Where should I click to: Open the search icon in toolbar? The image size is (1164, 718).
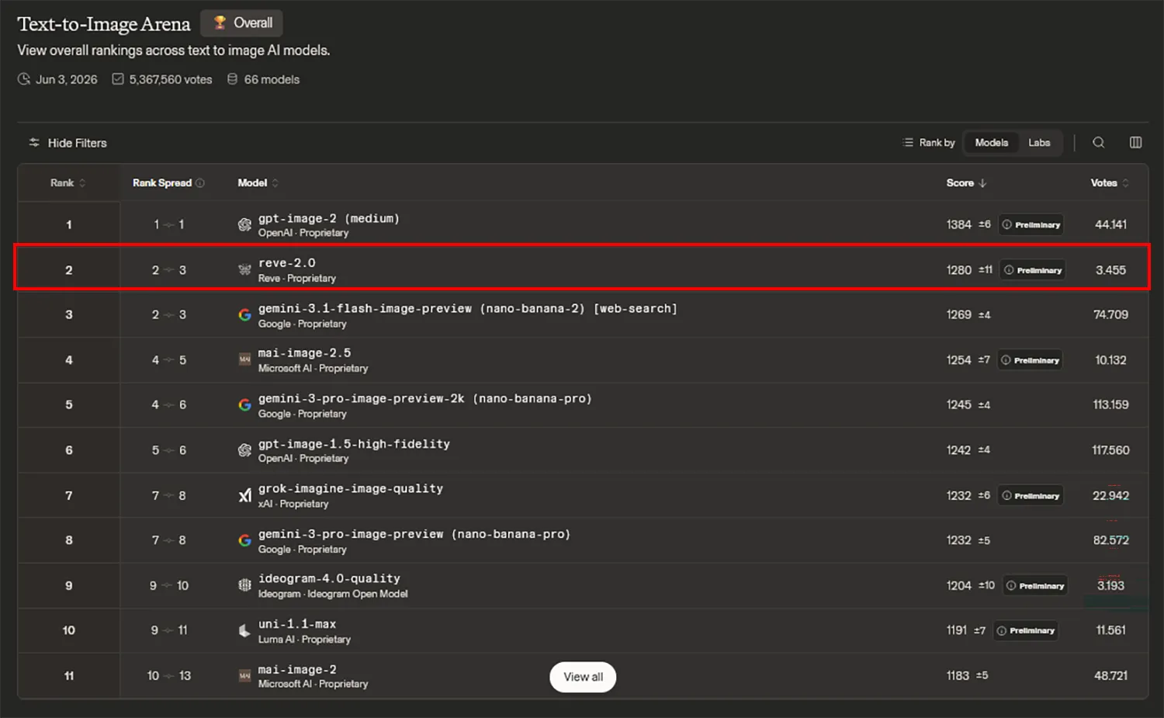tap(1099, 143)
